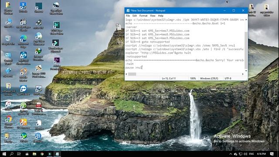This screenshot has height=157, width=279.
Task: Click the horizontal scrollbar thumb in Notepad
Action: click(132, 74)
